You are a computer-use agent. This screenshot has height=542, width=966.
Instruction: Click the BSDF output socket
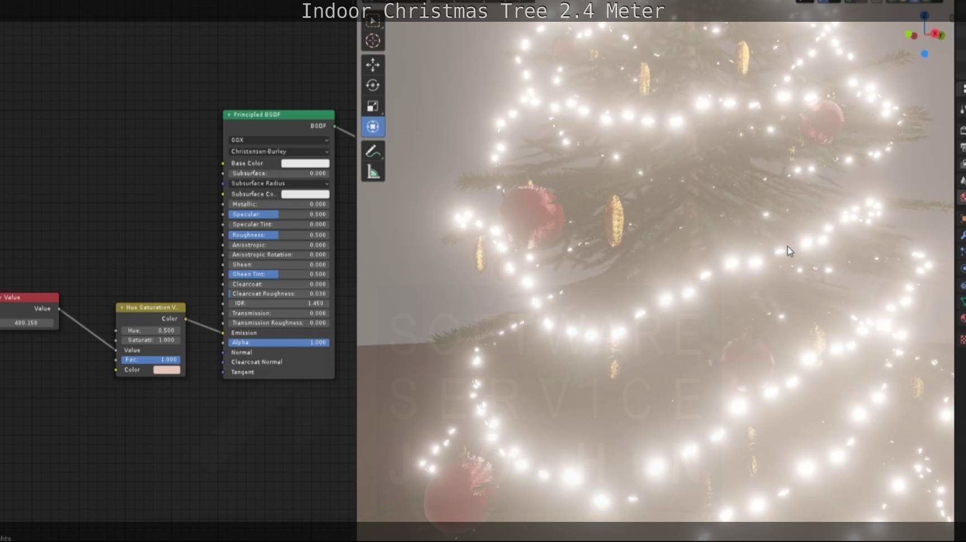(x=335, y=126)
